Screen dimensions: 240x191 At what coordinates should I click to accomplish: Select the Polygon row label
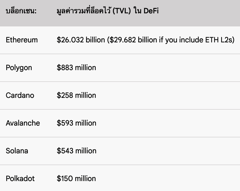click(x=19, y=68)
